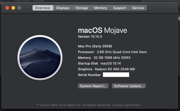
Task: Click the white Serial Number field
Action: pos(116,75)
